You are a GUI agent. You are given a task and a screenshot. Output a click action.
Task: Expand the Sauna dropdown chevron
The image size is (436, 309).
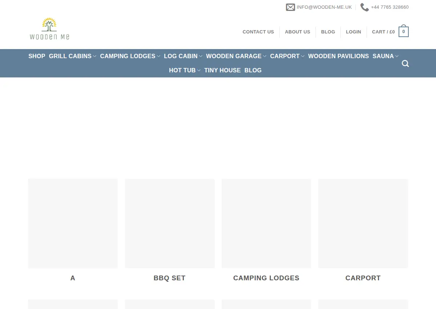pyautogui.click(x=397, y=56)
